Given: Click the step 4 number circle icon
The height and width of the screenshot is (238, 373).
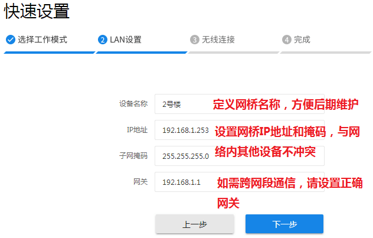Looking at the screenshot, I should coord(286,40).
